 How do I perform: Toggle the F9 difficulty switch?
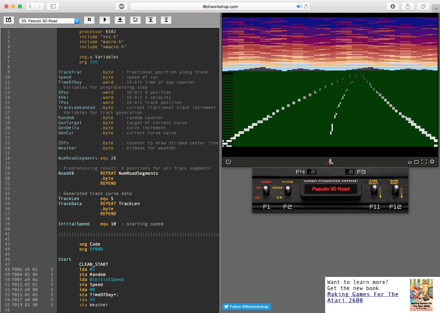(350, 172)
